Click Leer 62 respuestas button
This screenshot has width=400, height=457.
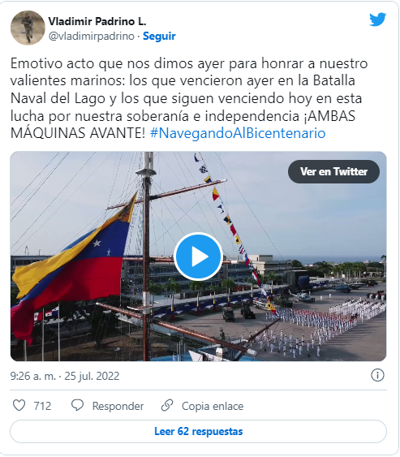click(x=199, y=431)
